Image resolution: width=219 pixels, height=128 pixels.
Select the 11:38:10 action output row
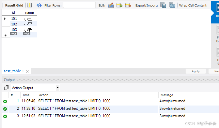110,108
